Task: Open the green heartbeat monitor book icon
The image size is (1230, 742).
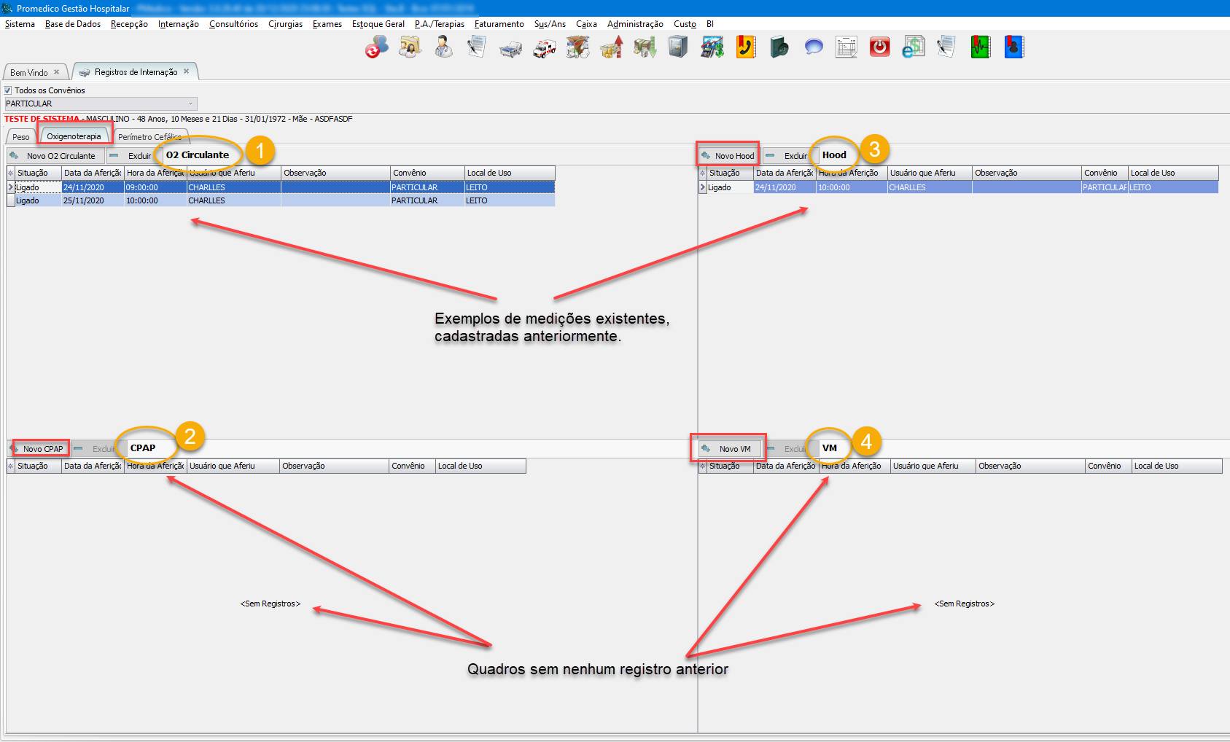Action: click(x=980, y=48)
